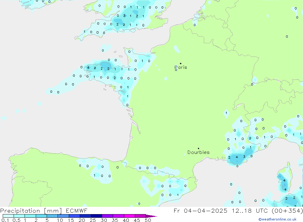This screenshot has height=222, width=303.
Task: Click the black dot marking Paris
Action: pos(181,63)
